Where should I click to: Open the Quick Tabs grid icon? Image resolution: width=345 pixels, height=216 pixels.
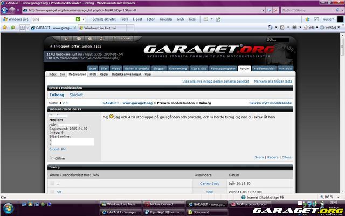[x=23, y=28]
